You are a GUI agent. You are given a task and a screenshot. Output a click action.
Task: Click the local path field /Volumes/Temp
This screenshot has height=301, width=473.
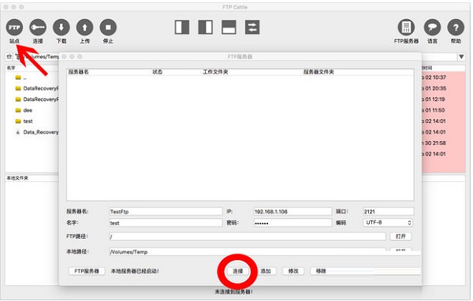(x=248, y=252)
